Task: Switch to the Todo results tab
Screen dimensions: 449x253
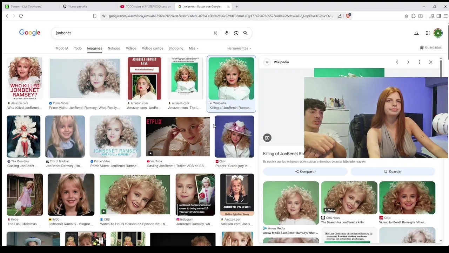Action: tap(78, 48)
